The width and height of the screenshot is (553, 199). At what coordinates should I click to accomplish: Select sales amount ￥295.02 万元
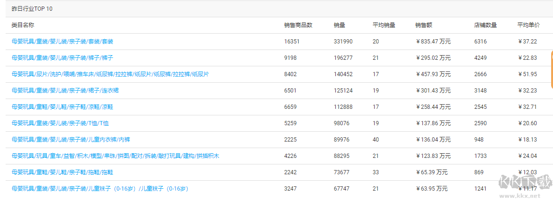click(x=433, y=57)
